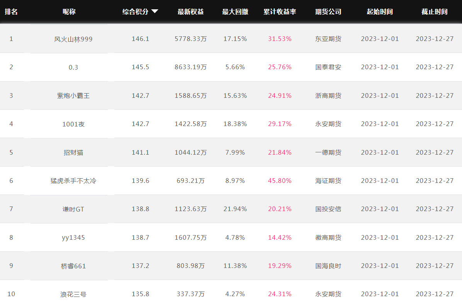Click company 东亚期货
The width and height of the screenshot is (462, 307).
(328, 39)
